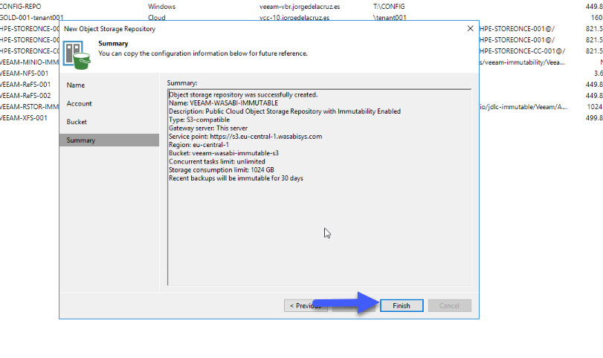This screenshot has height=358, width=603.
Task: Open the Bucket step in wizard sidebar
Action: click(77, 122)
